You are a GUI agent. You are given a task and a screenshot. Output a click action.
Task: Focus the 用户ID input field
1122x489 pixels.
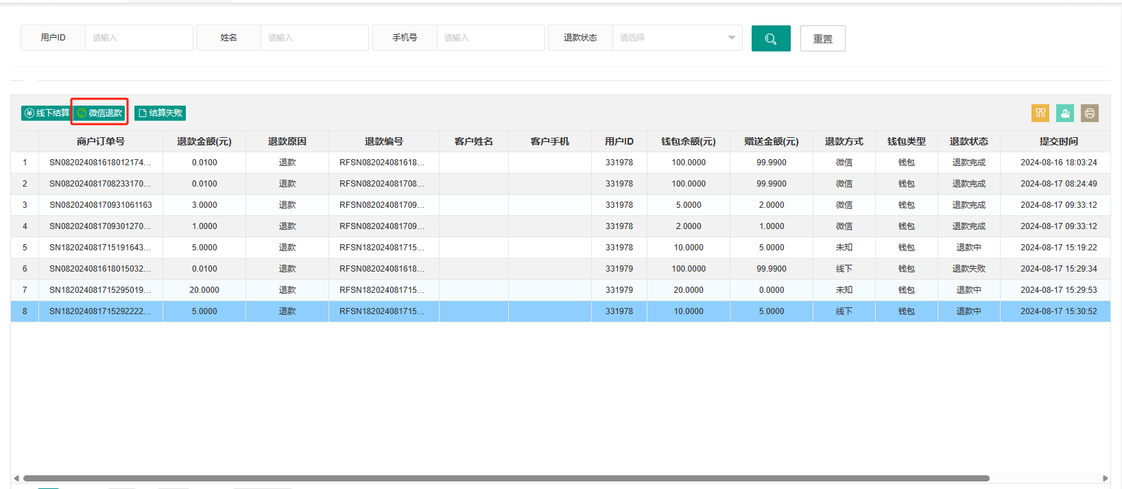click(x=139, y=38)
